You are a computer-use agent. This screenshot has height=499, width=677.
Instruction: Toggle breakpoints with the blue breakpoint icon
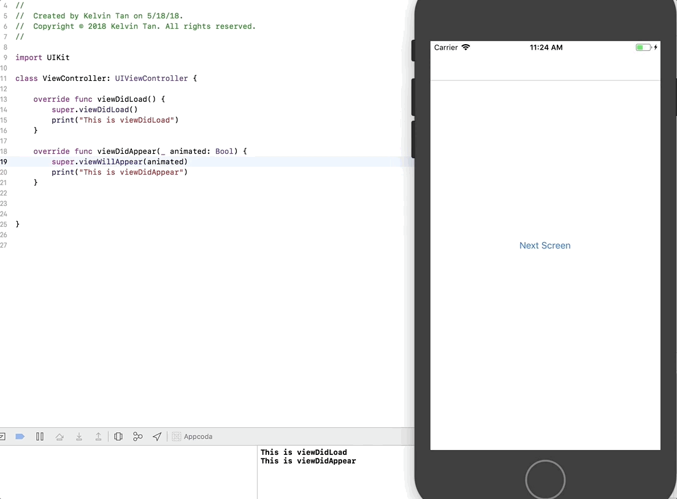pos(20,436)
